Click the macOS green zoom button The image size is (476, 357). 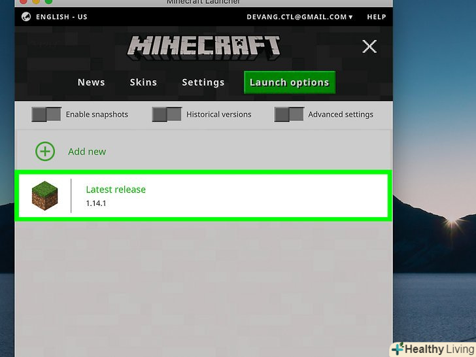coord(48,1)
